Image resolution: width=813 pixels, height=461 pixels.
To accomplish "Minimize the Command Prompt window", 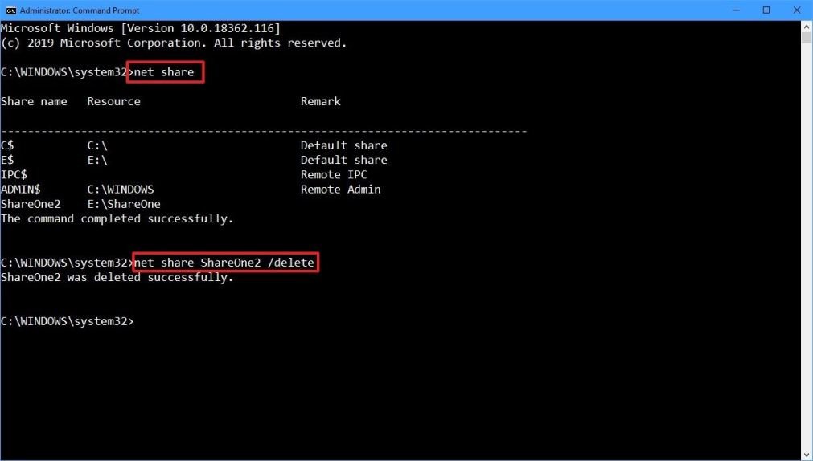I will pos(737,10).
